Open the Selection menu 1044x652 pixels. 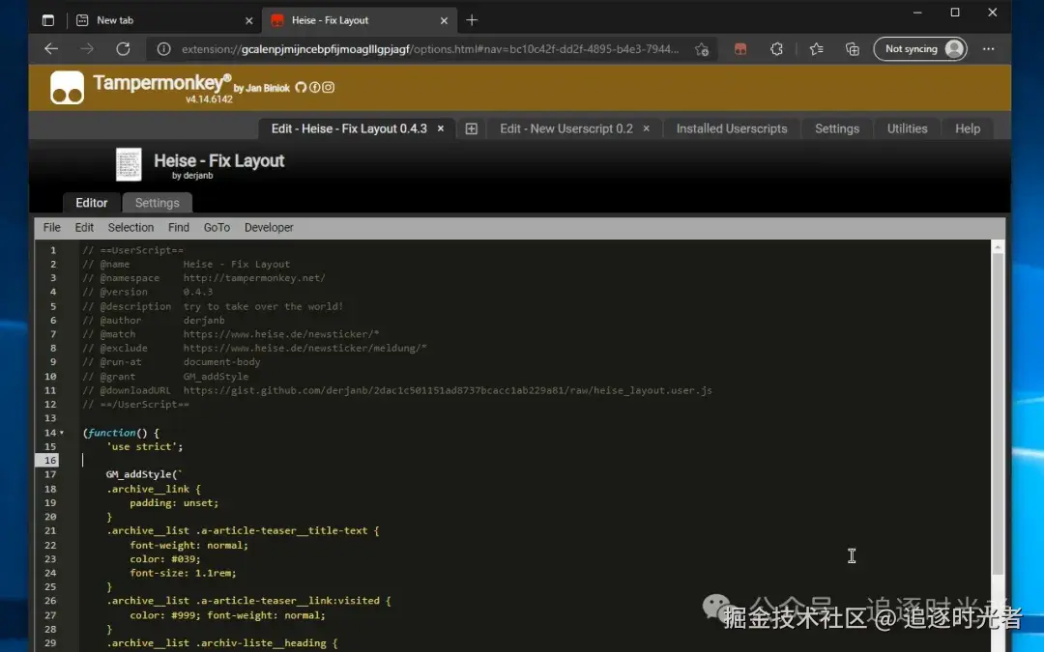point(130,228)
